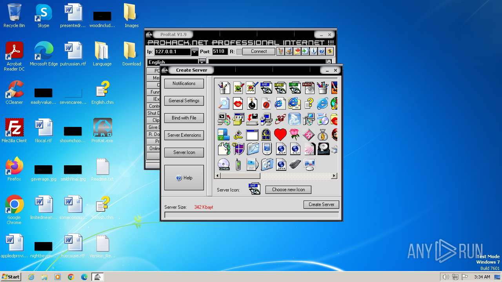Select the black bomb icon
502x282 pixels.
pos(252,103)
